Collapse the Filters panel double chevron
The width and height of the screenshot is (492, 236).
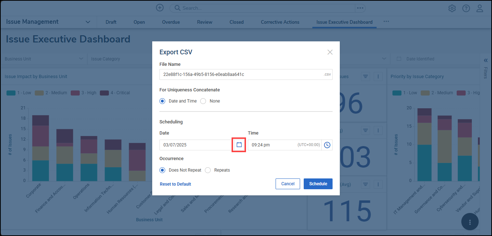[x=486, y=60]
